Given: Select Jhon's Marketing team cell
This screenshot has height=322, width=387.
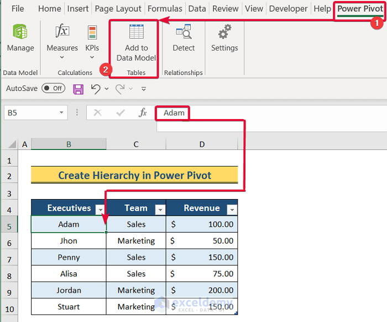Looking at the screenshot, I should click(x=136, y=241).
